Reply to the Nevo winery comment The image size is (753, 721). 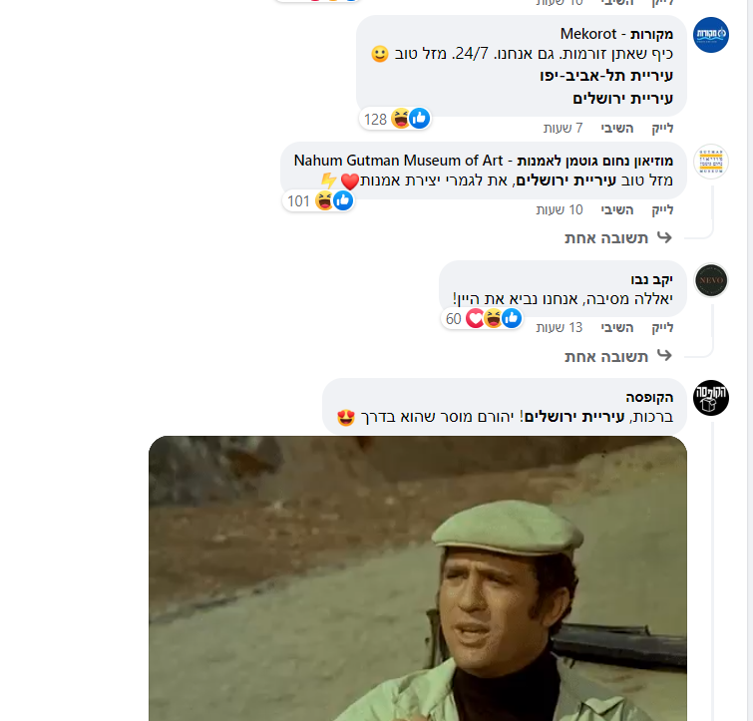click(617, 327)
